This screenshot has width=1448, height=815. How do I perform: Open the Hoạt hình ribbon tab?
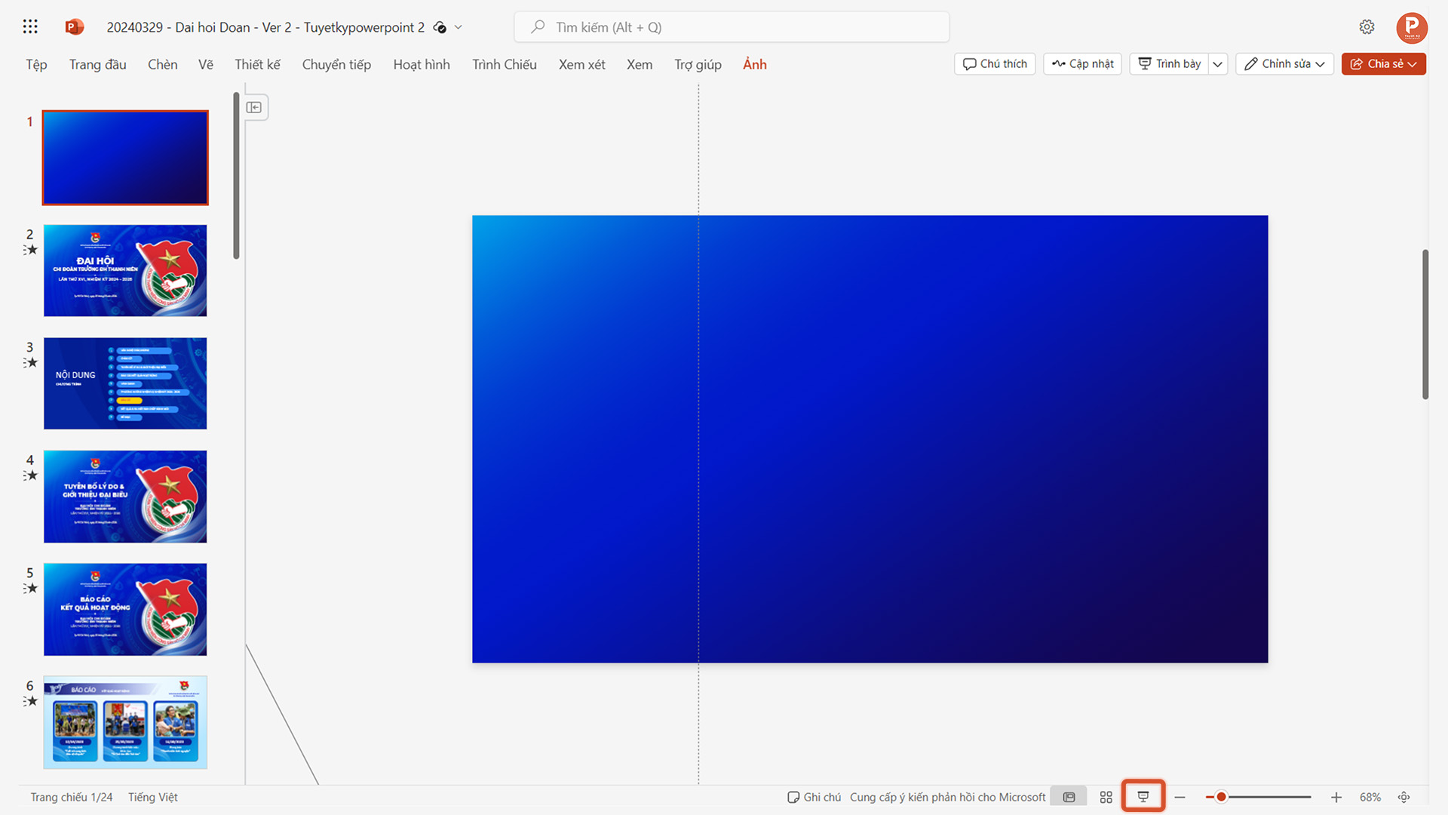(x=422, y=64)
